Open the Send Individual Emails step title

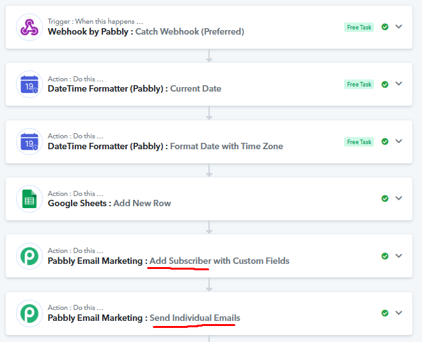click(195, 318)
